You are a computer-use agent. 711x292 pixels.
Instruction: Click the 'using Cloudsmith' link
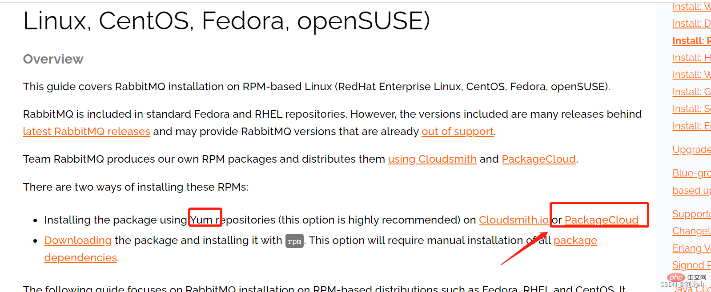click(x=432, y=159)
